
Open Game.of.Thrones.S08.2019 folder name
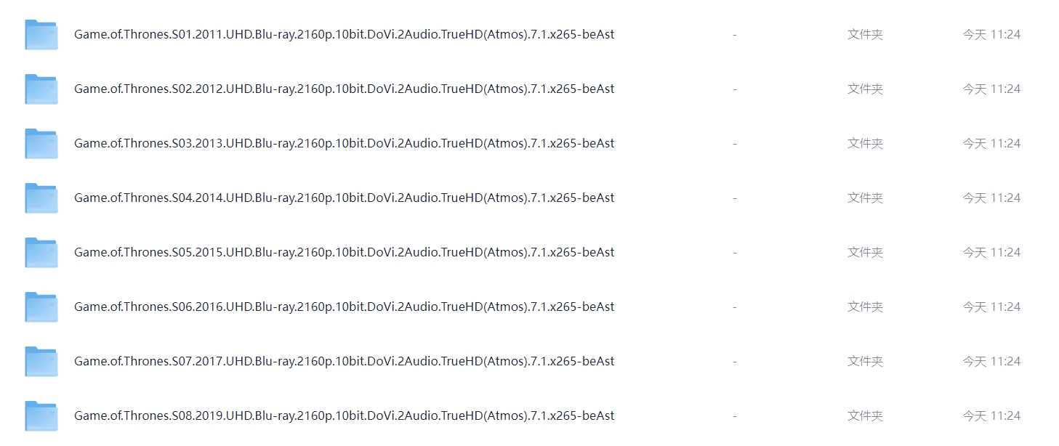(x=345, y=415)
